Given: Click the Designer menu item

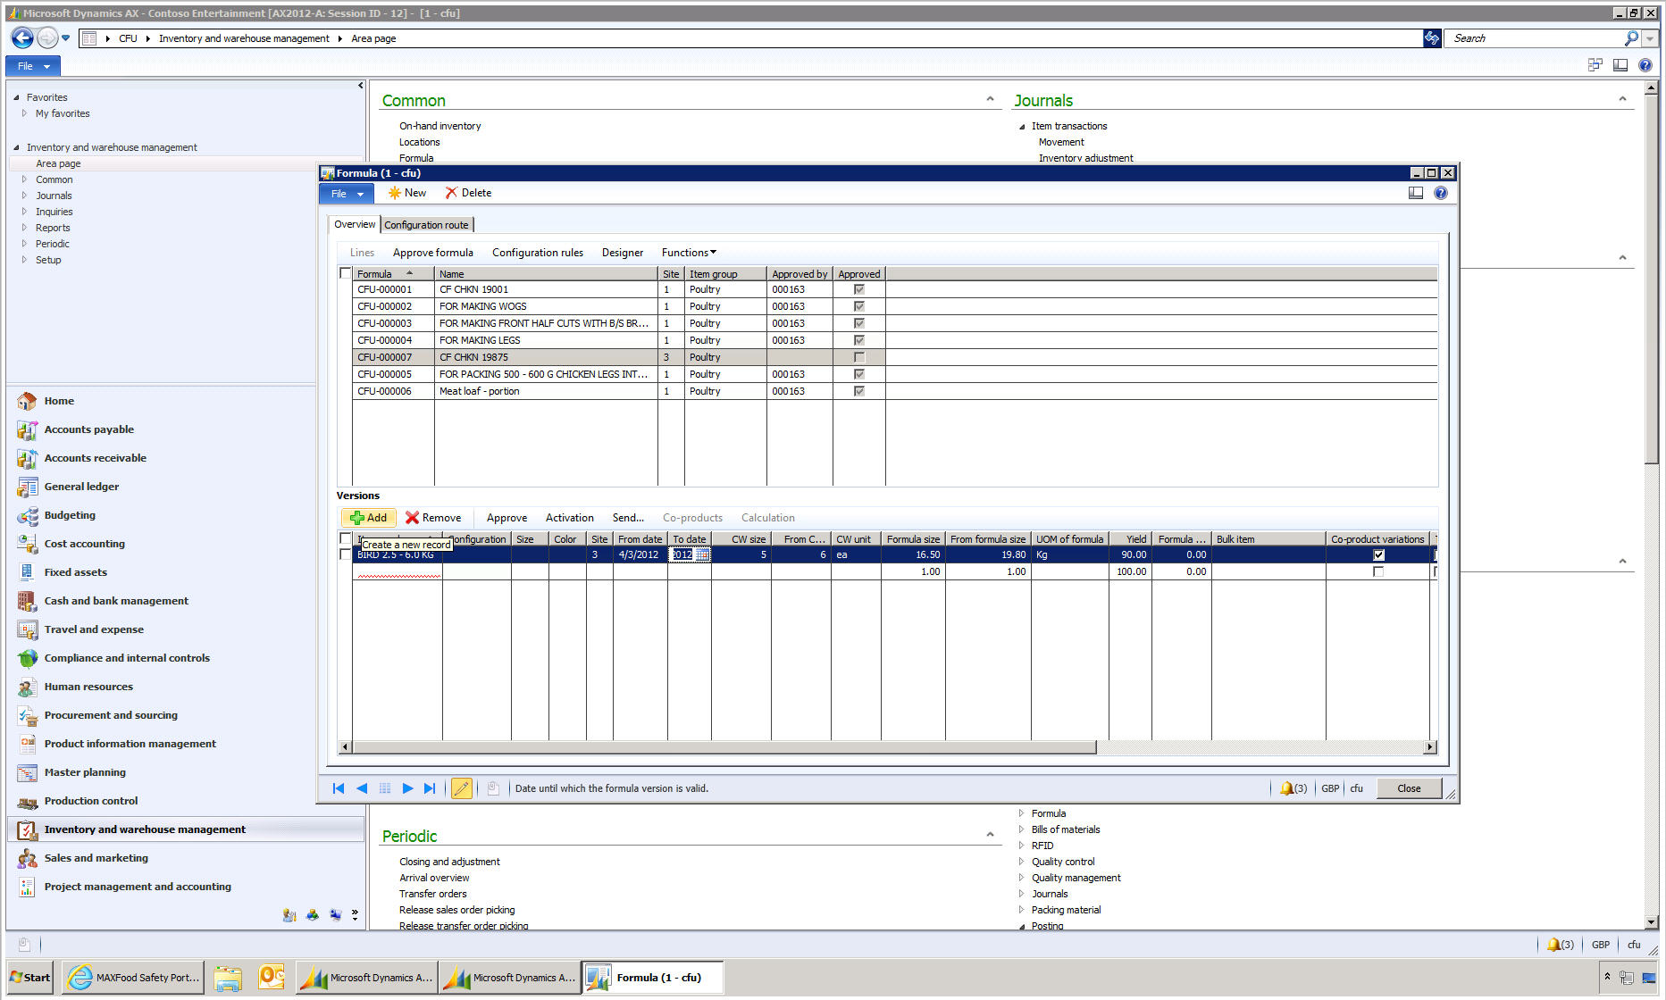Looking at the screenshot, I should [623, 253].
